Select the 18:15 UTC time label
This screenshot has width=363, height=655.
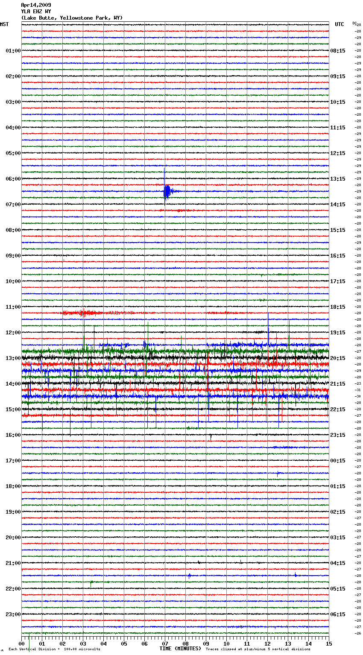pos(338,307)
